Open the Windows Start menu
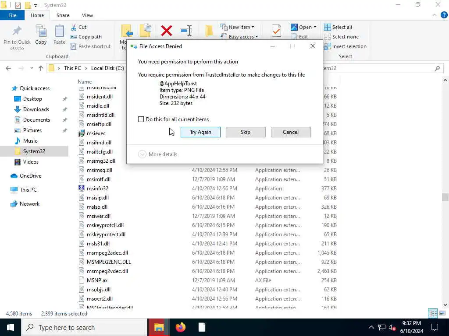The image size is (449, 336). click(11, 327)
